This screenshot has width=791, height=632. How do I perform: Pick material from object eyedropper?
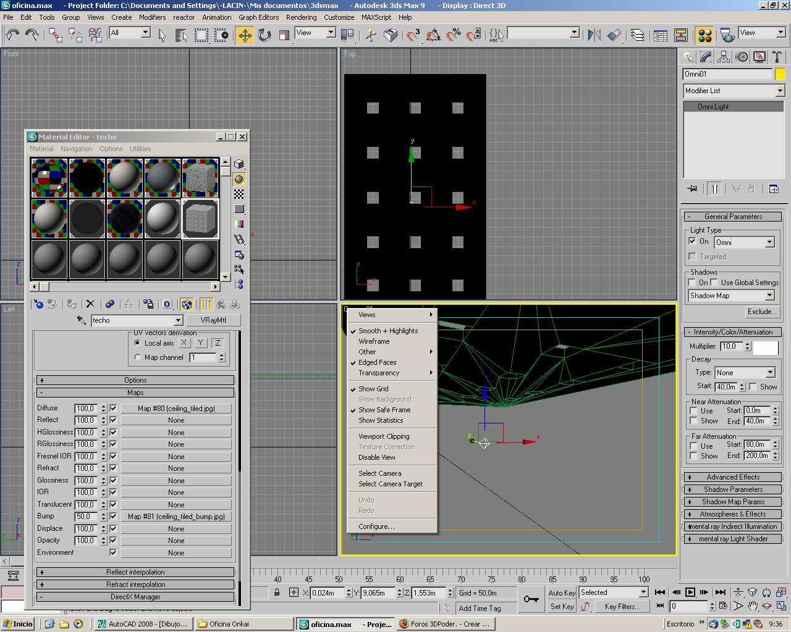pyautogui.click(x=81, y=320)
